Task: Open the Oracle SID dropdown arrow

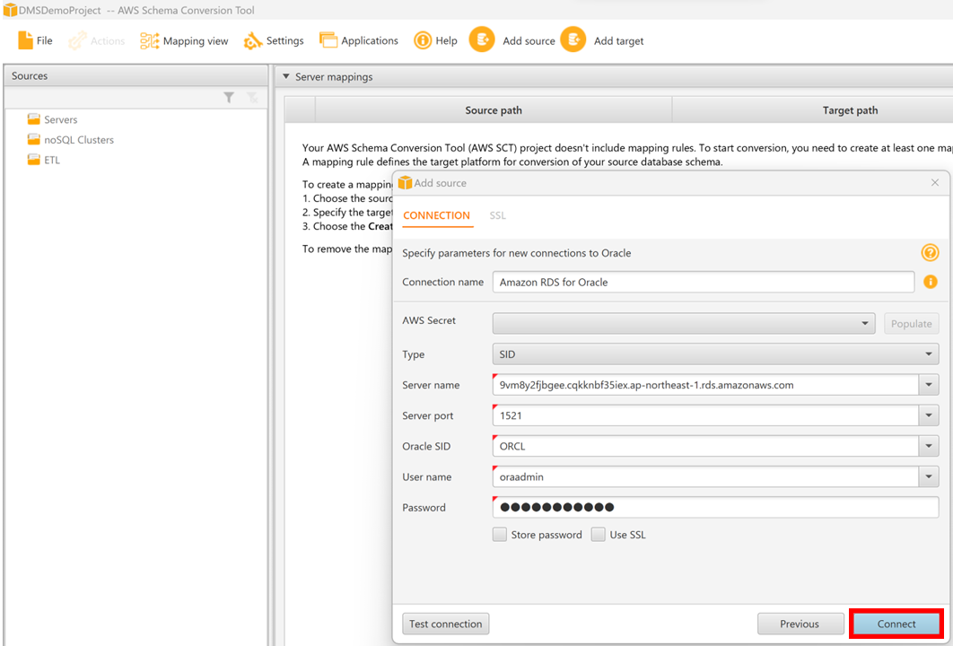Action: tap(929, 446)
